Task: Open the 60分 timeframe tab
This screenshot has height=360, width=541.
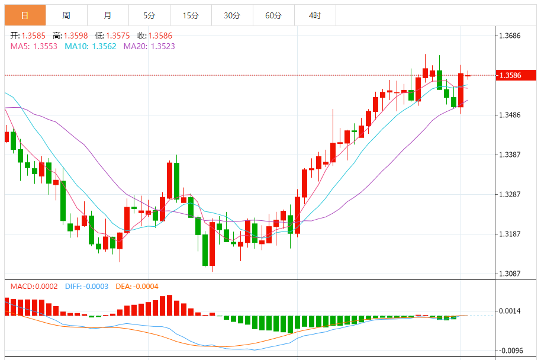Action: pos(273,15)
